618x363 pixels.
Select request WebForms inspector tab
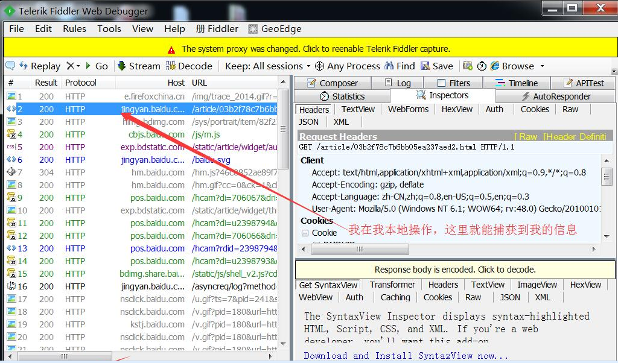click(408, 109)
